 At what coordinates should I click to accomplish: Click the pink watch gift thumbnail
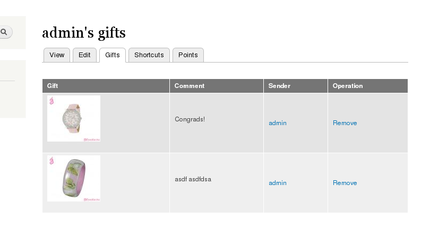click(74, 119)
